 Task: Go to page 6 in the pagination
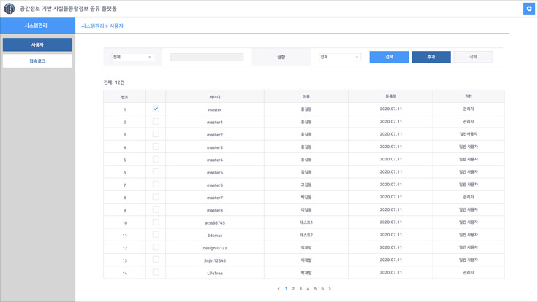coord(322,289)
